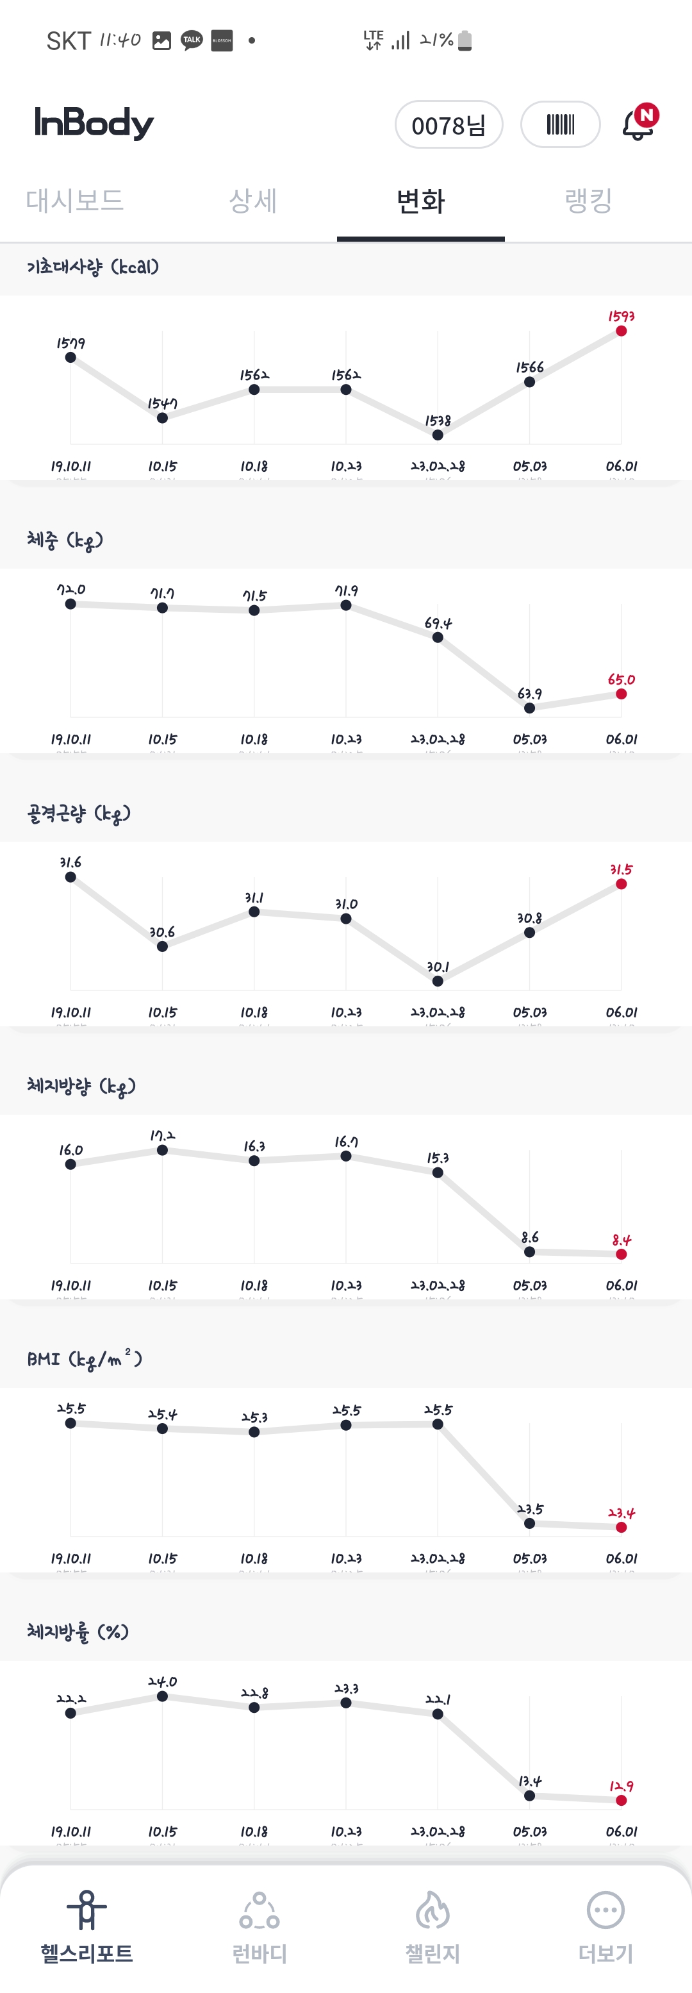The image size is (692, 1993).
Task: Tap the KakaoTalk status bar notification
Action: point(191,40)
